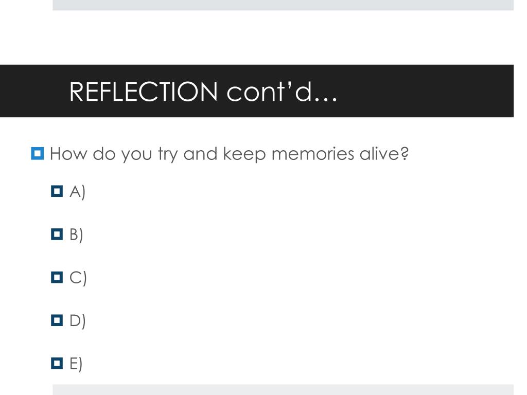
Task: Select the dark blue bullet next to A)
Action: 57,191
